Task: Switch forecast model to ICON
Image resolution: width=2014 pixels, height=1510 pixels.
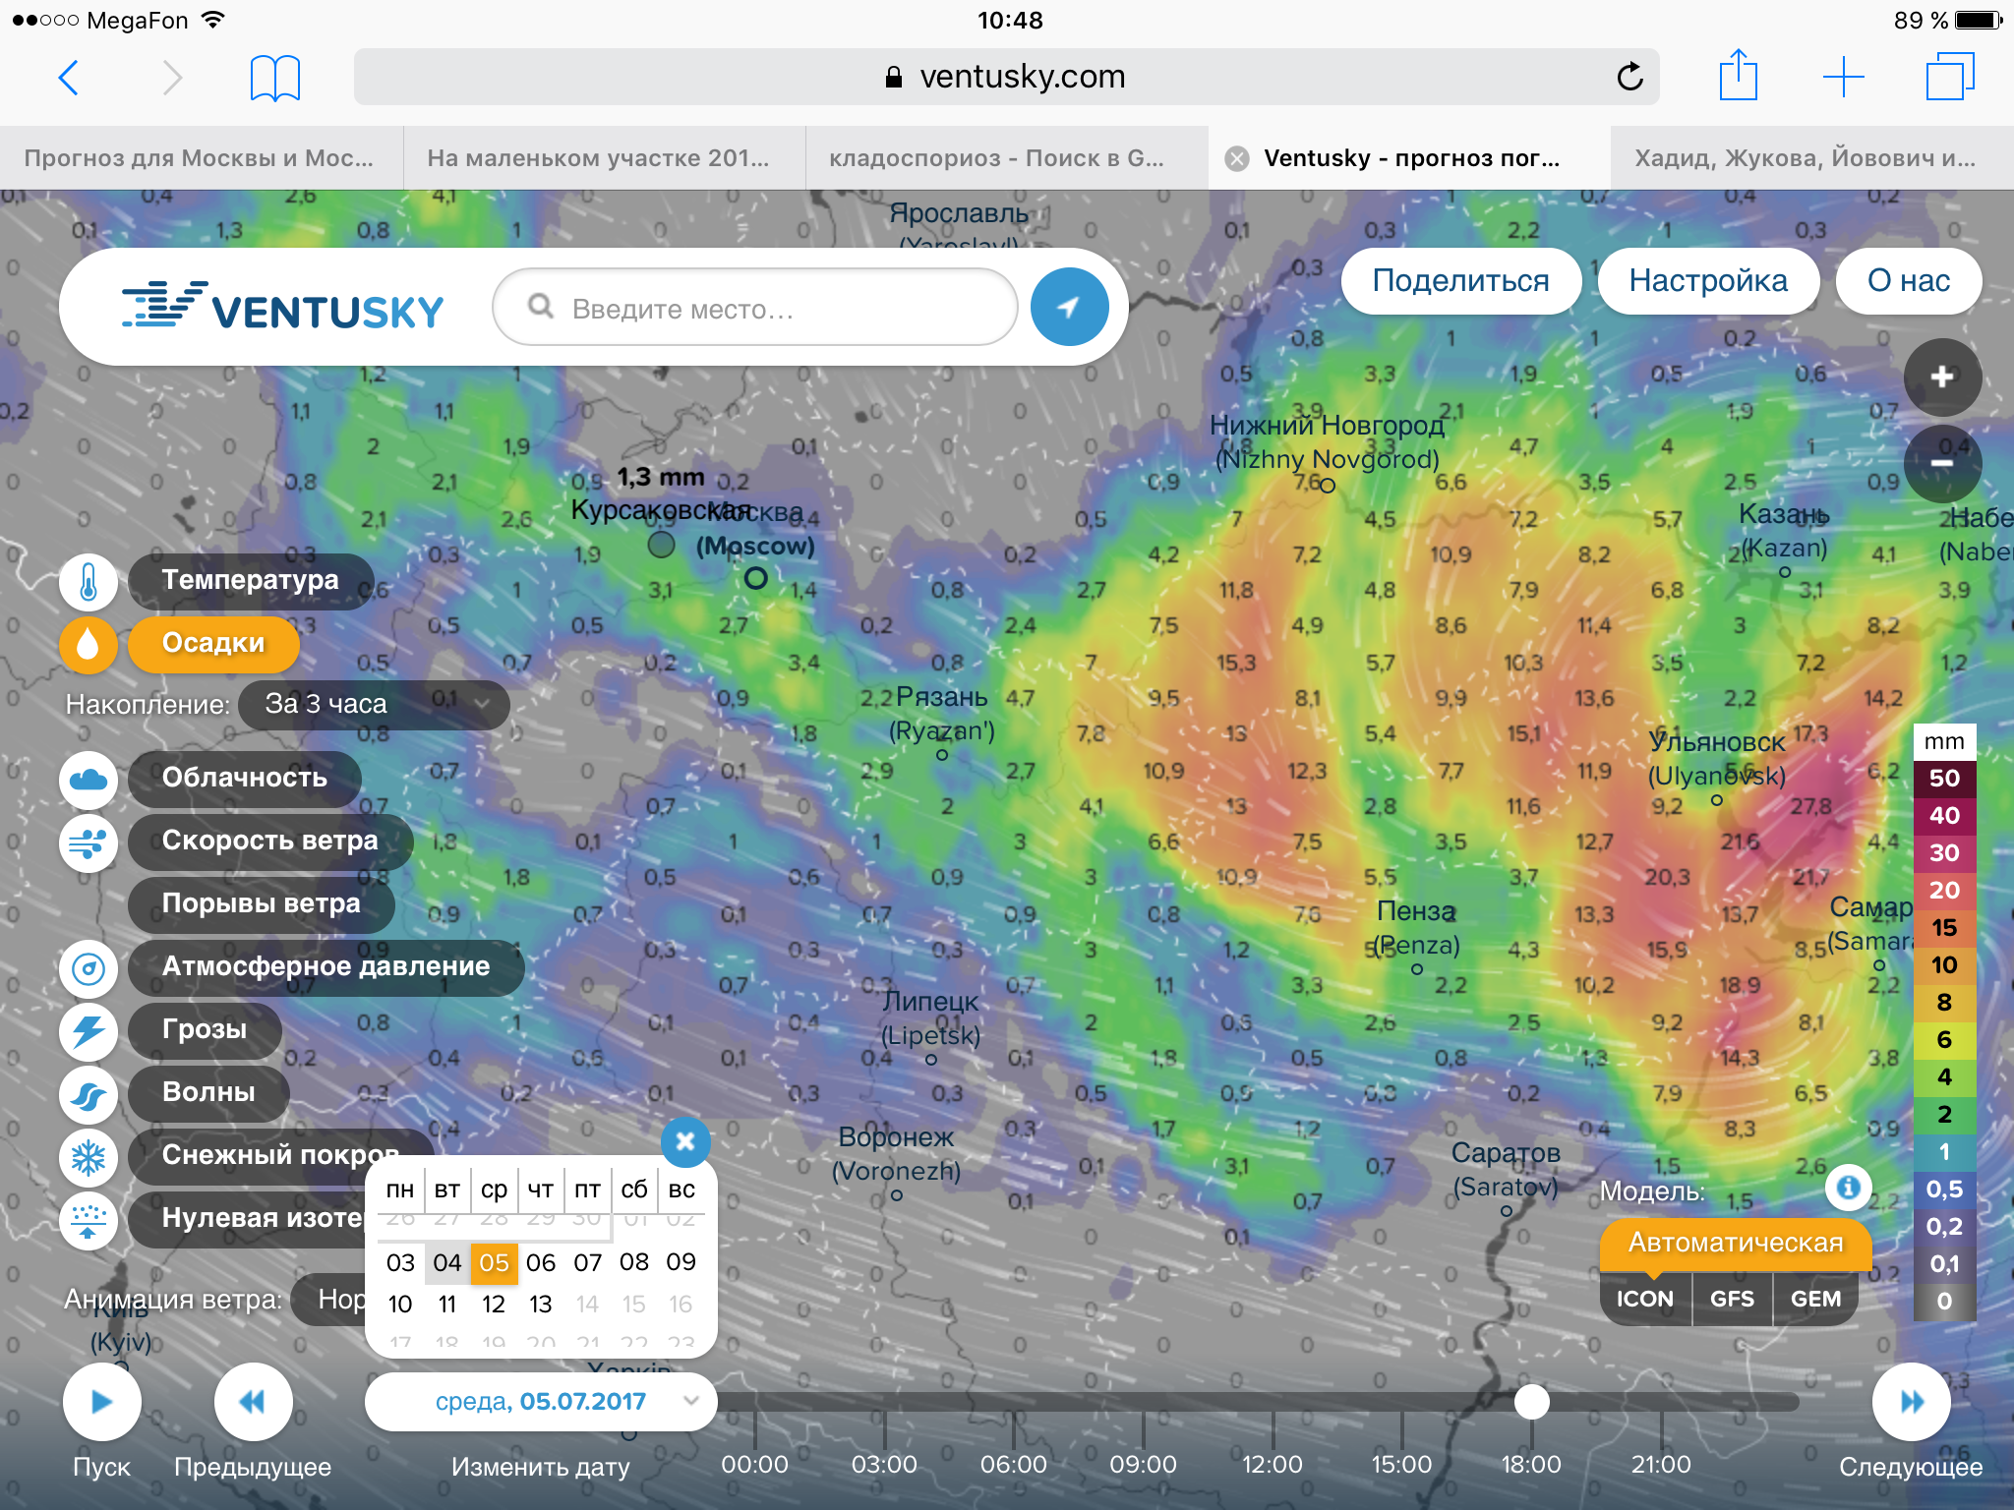Action: point(1644,1299)
